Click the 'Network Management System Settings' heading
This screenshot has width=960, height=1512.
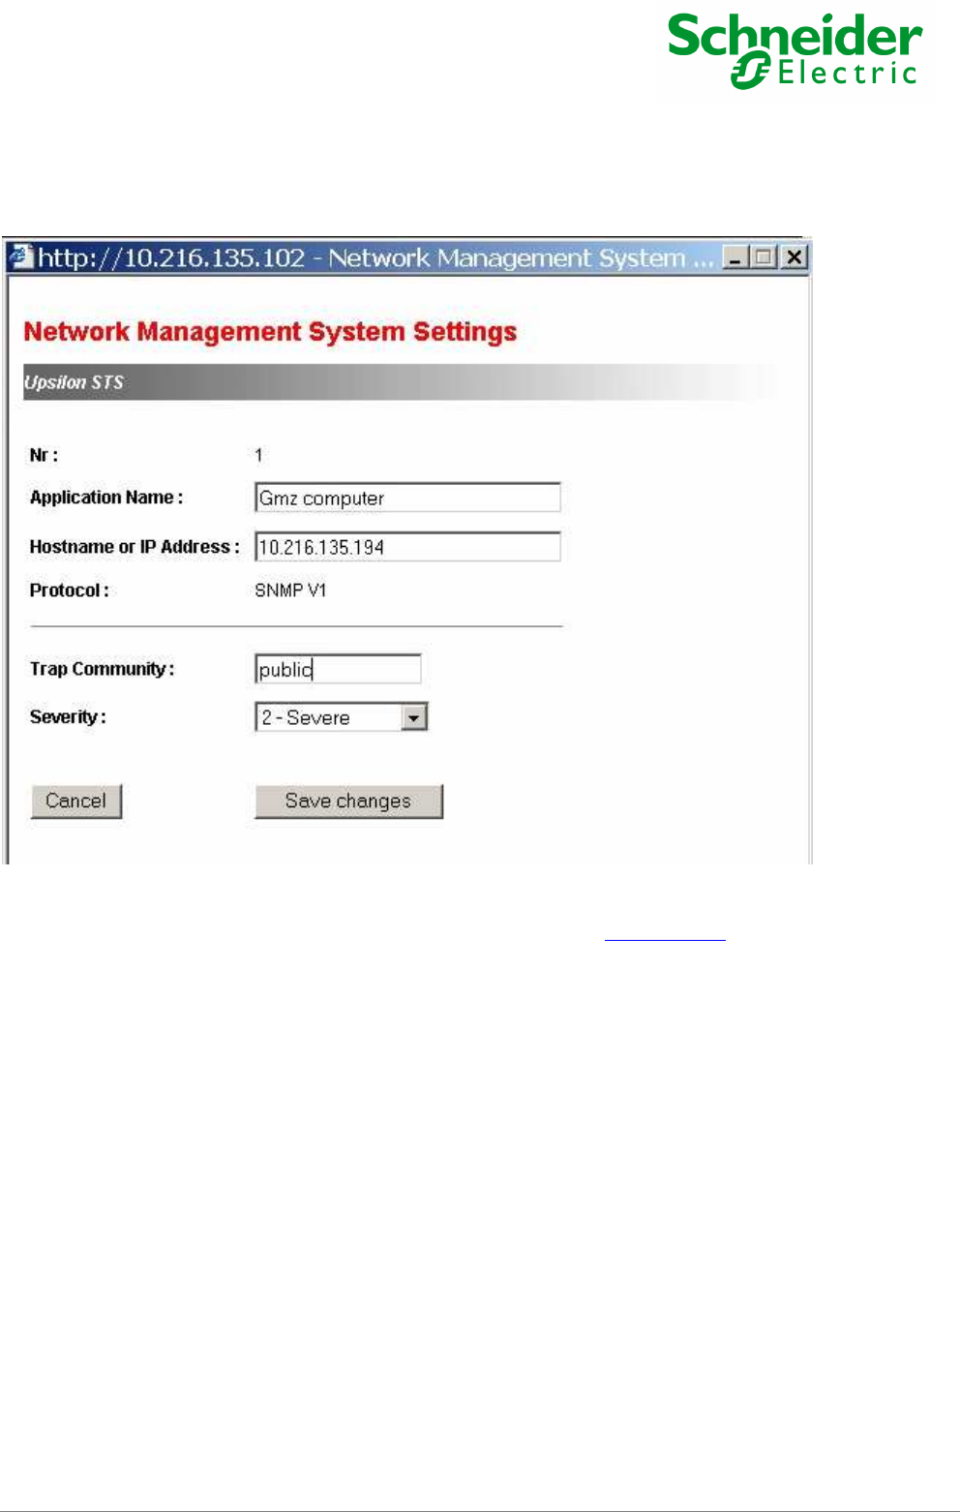270,332
